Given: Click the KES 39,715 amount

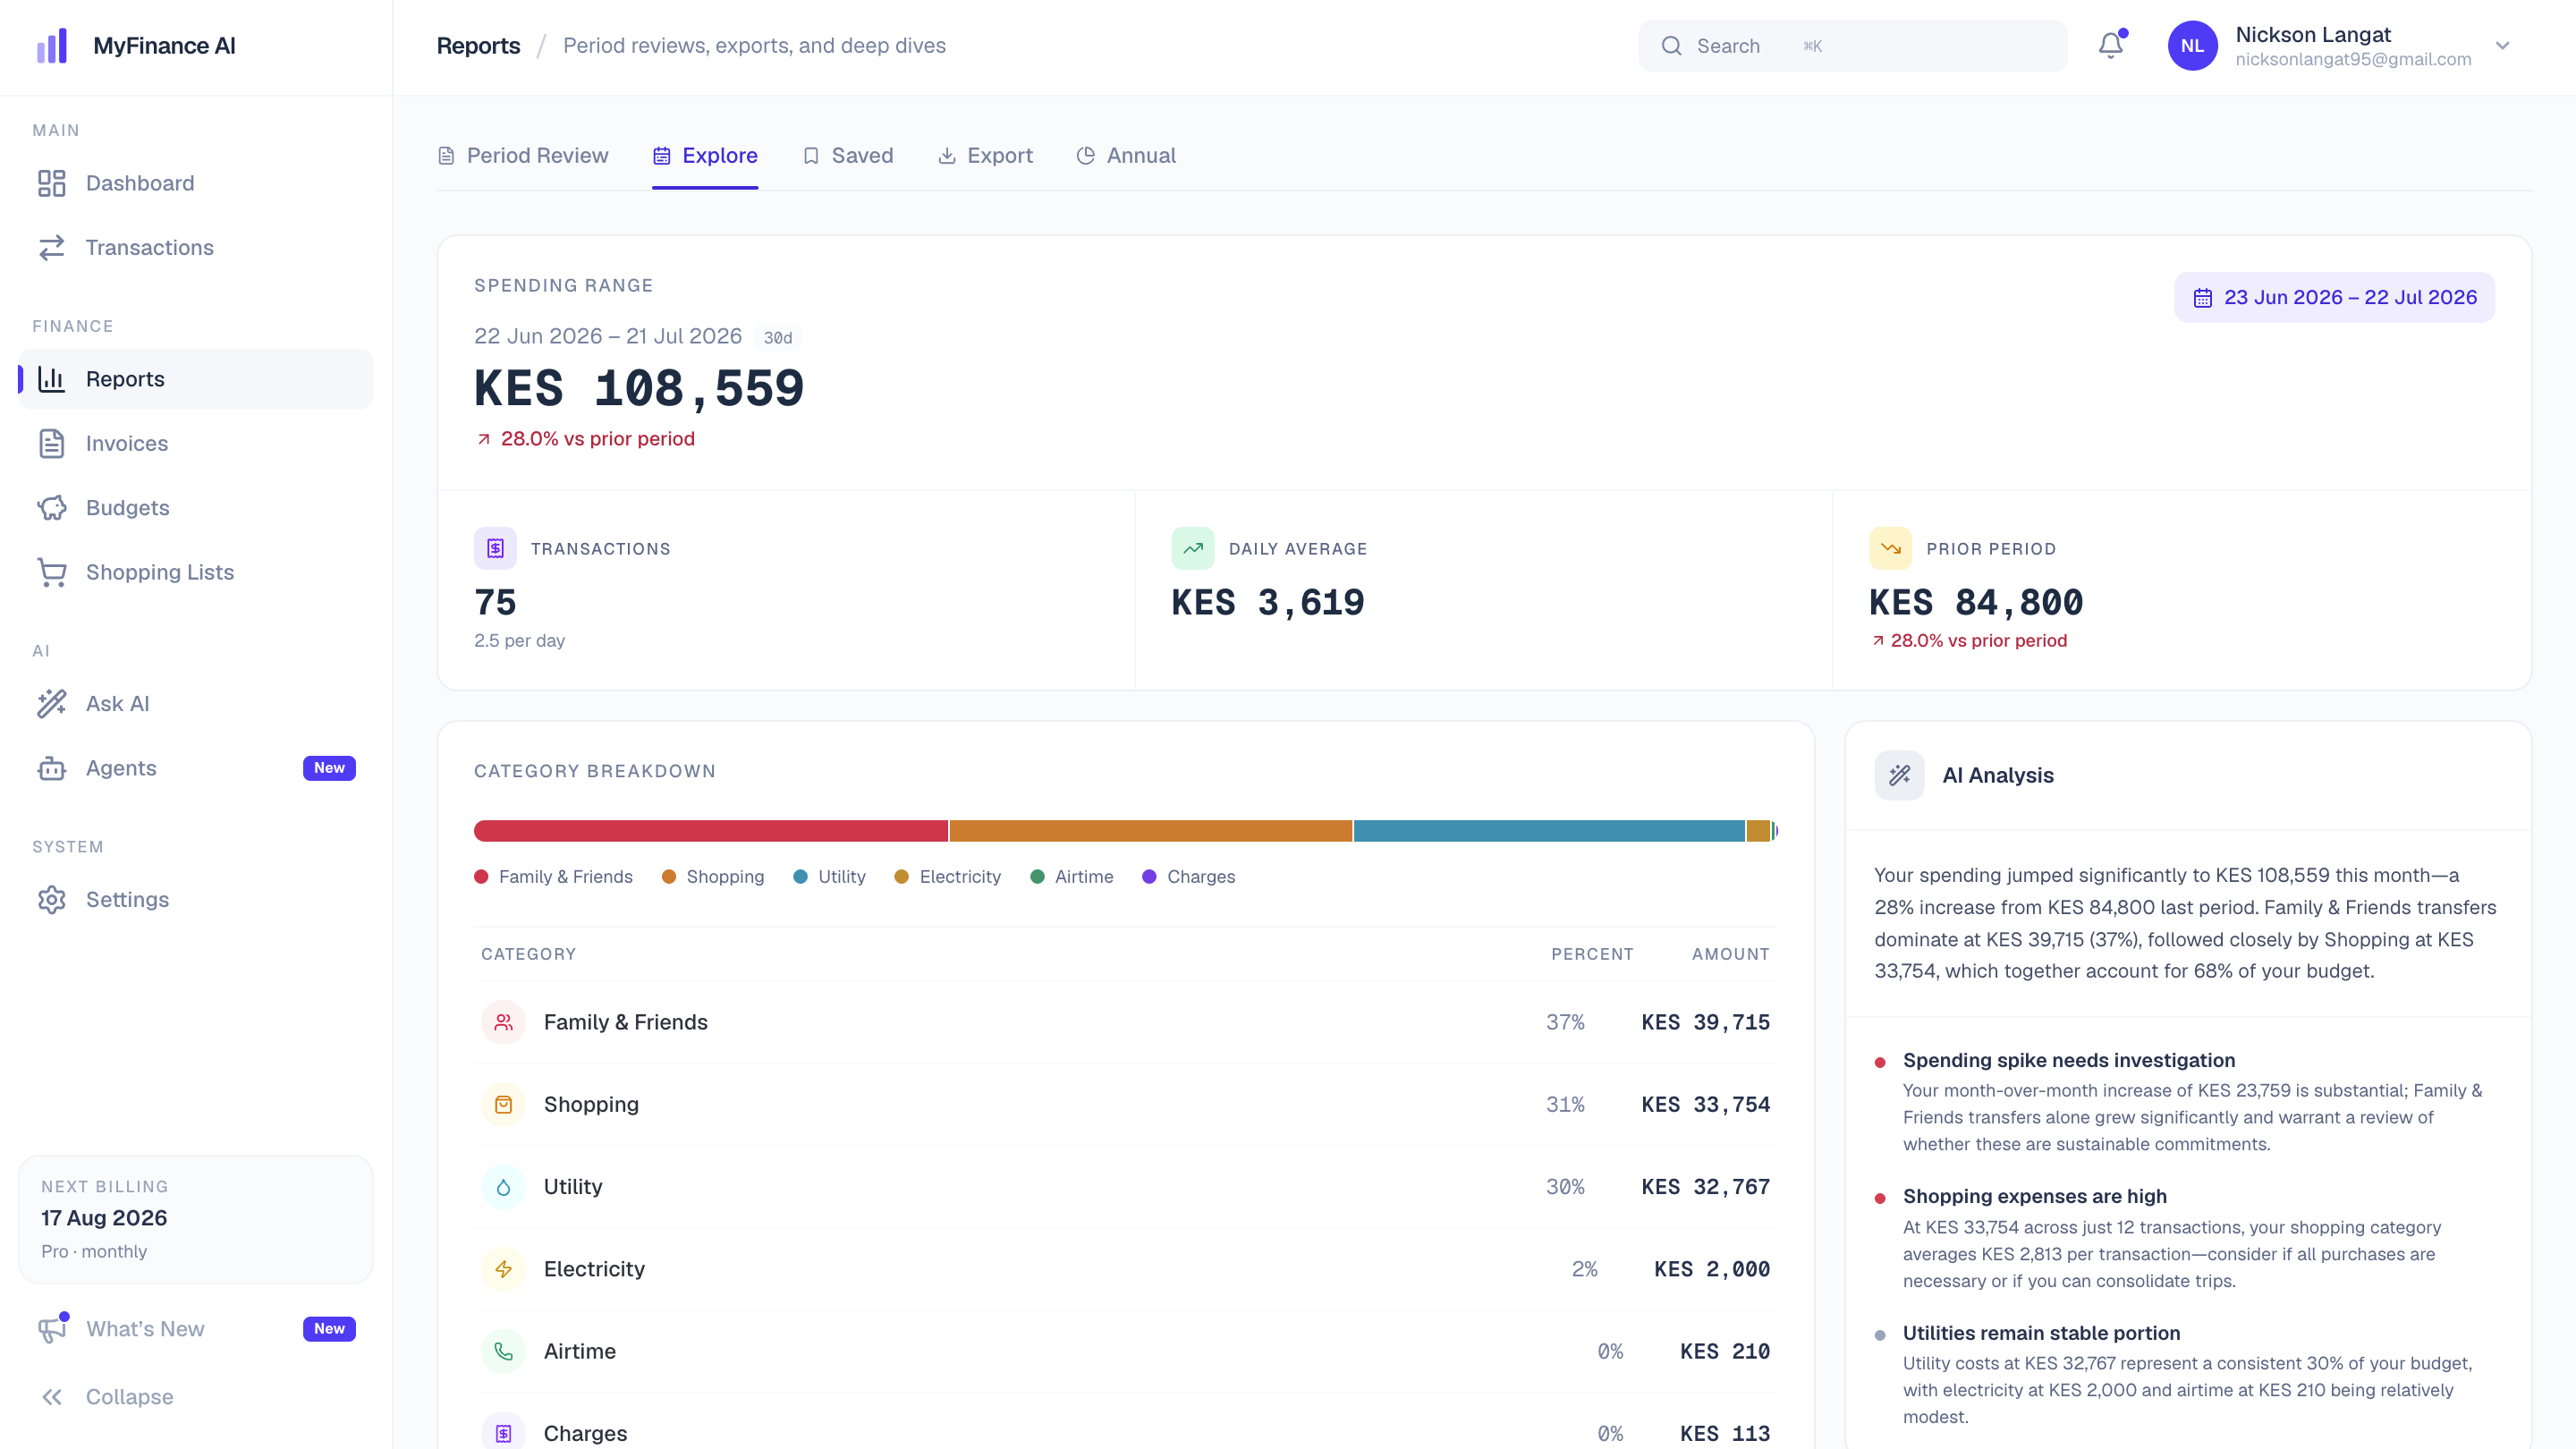Looking at the screenshot, I should [1705, 1022].
